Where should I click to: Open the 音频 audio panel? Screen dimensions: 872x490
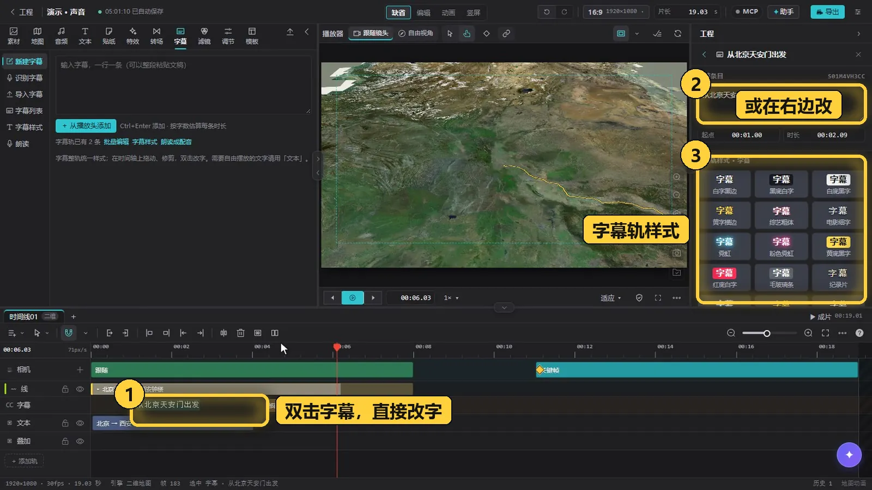(61, 36)
